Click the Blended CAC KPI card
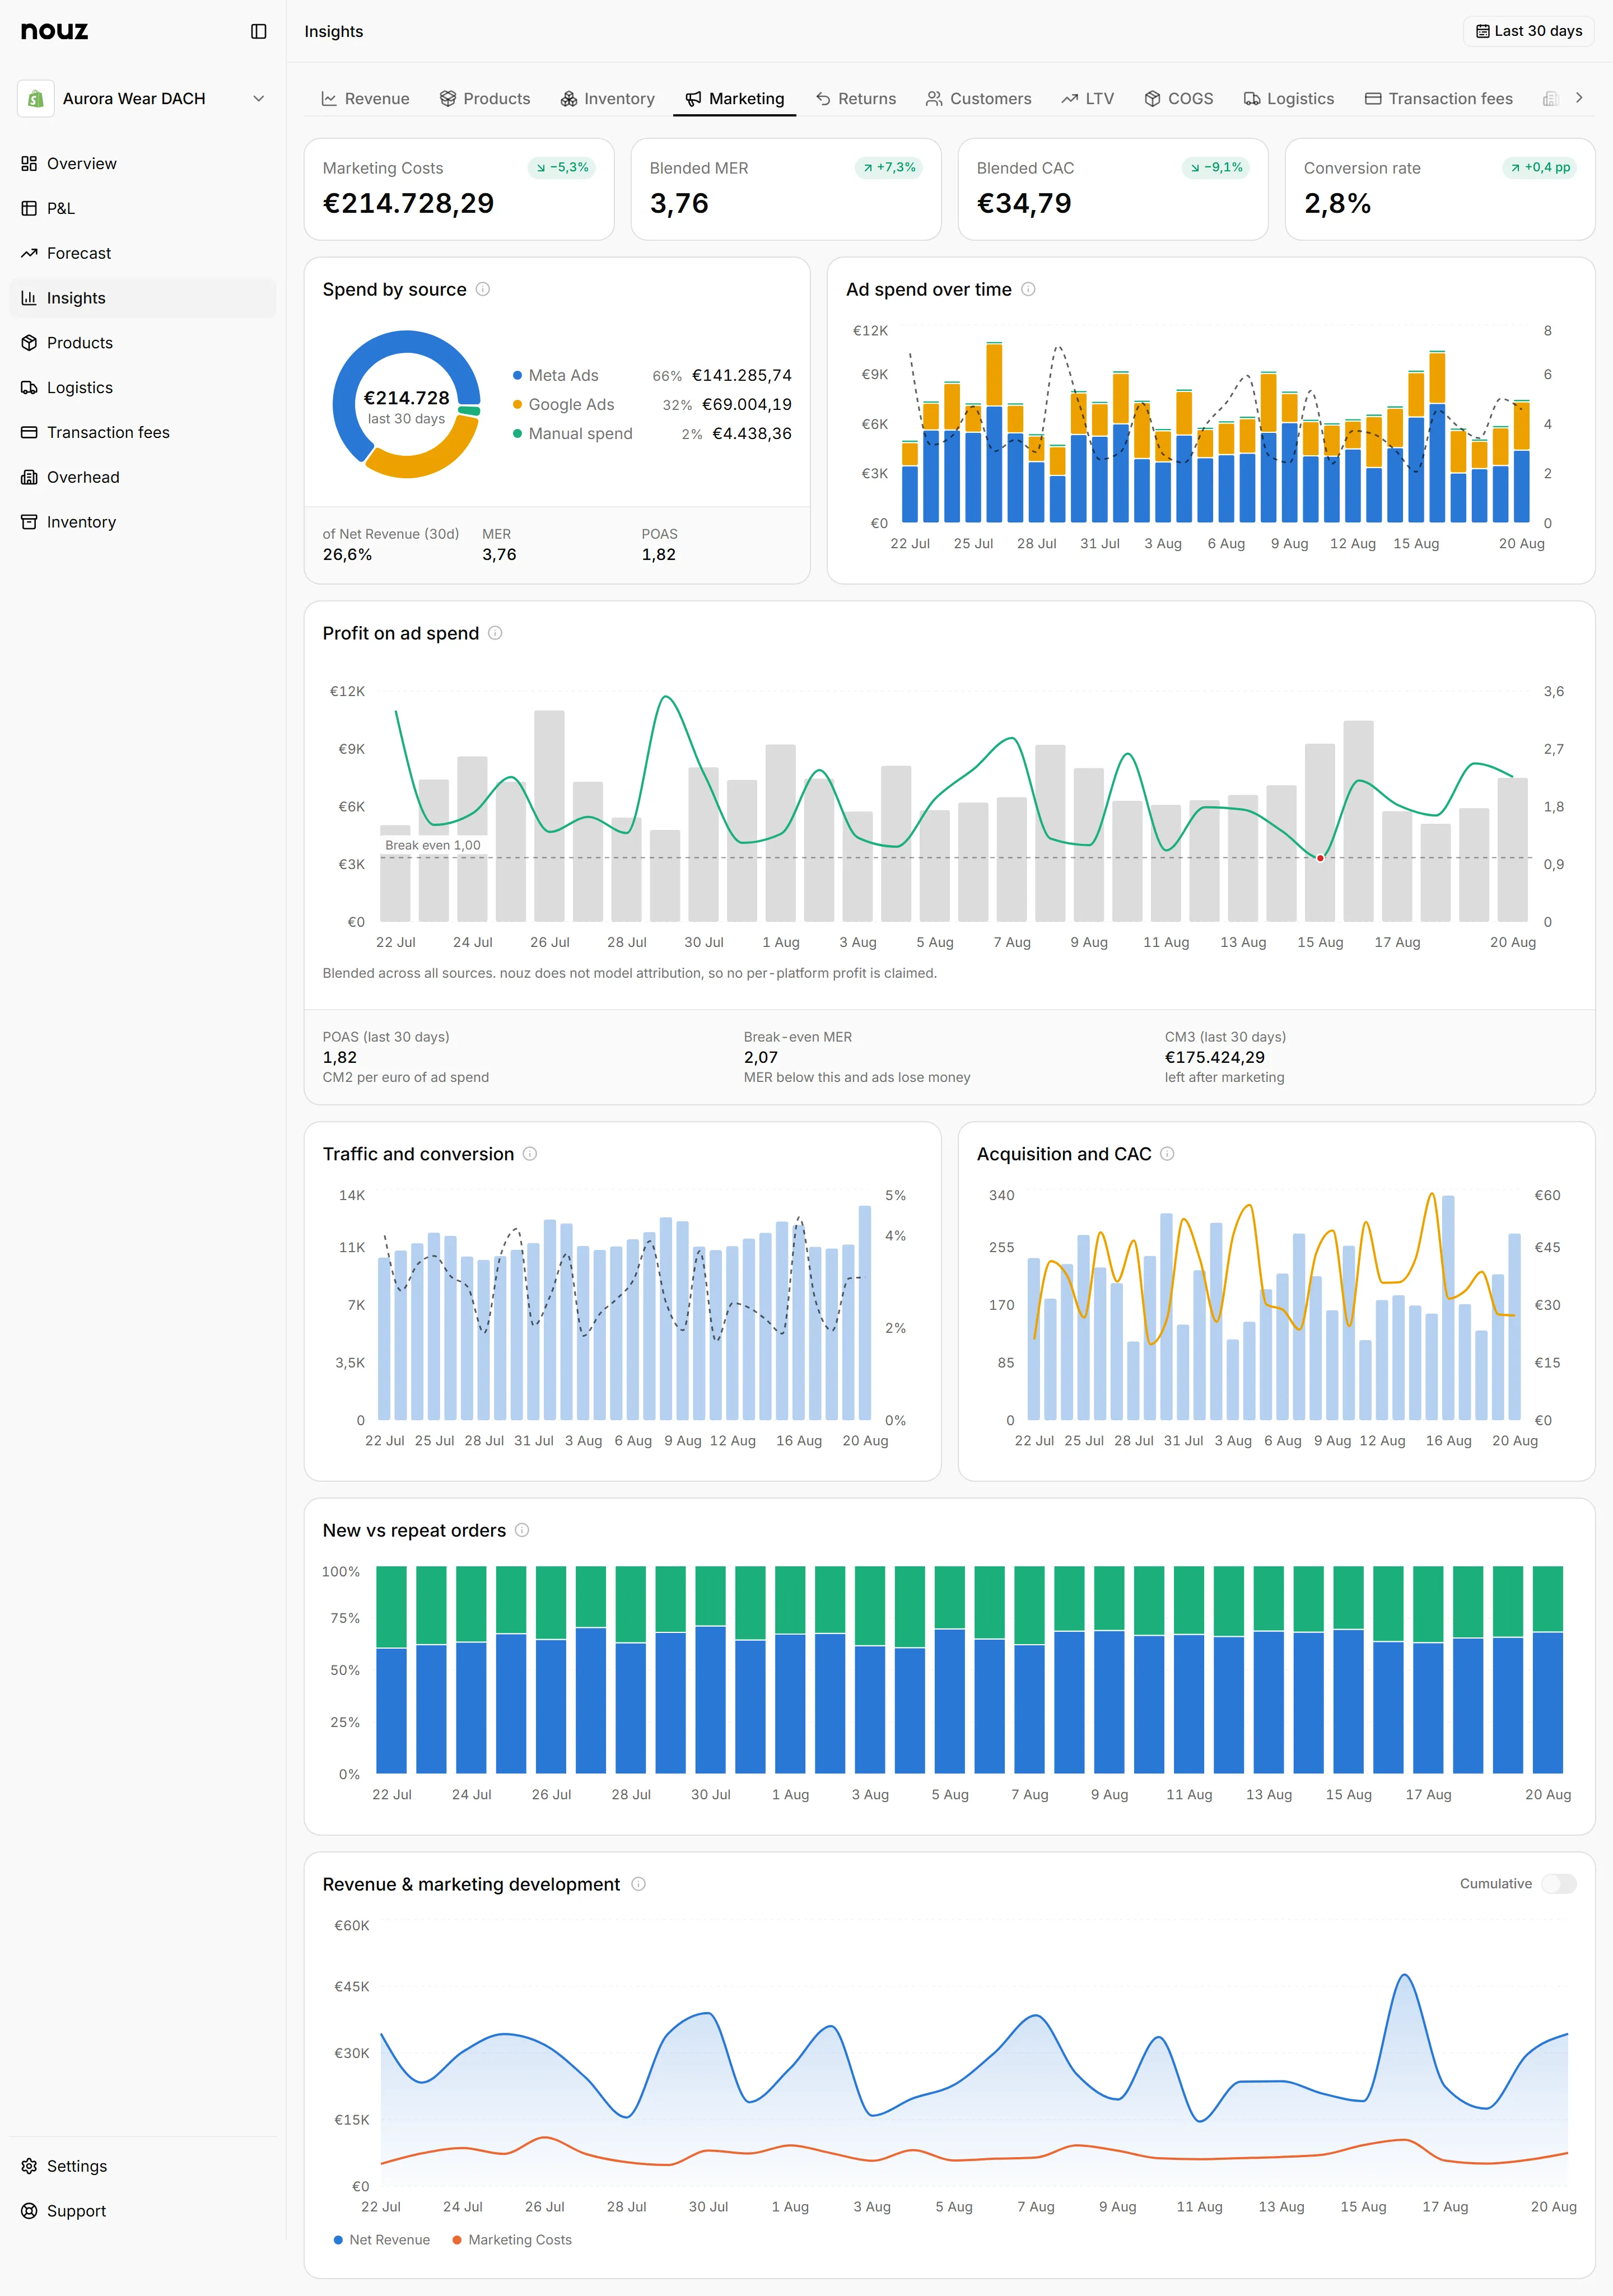The height and width of the screenshot is (2296, 1613). [1113, 190]
